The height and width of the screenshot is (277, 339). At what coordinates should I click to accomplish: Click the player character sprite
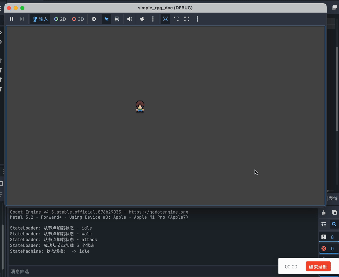click(140, 107)
